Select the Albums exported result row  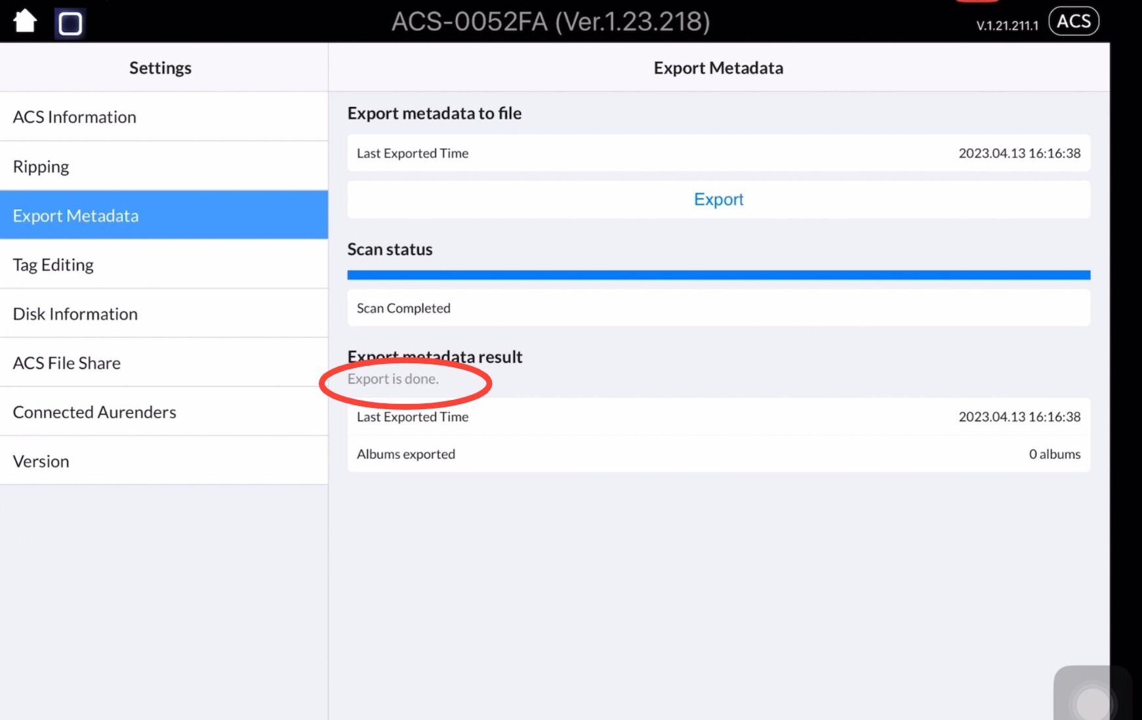click(718, 454)
